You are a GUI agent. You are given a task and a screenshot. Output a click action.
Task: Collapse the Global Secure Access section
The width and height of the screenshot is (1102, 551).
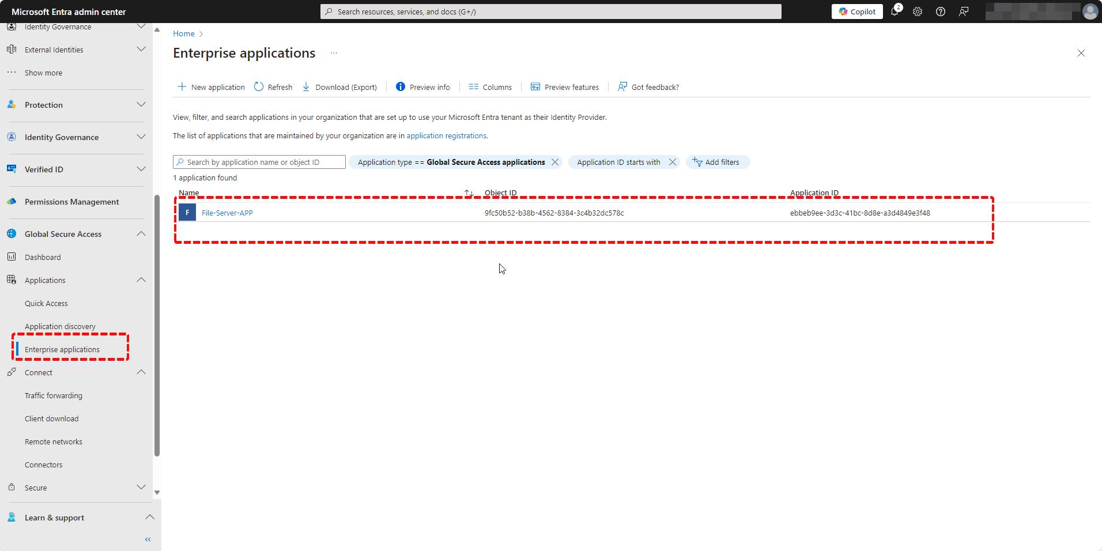[141, 234]
